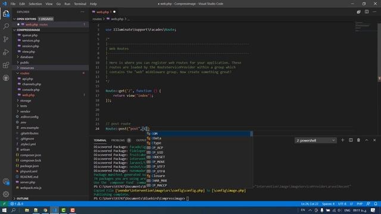Click Ln 24, Col 22 cursor position

[x=310, y=204]
